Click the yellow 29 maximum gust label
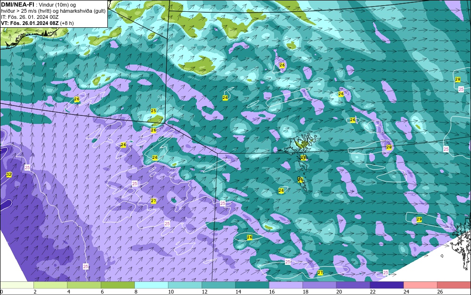This screenshot has width=471, height=295. pos(419,220)
